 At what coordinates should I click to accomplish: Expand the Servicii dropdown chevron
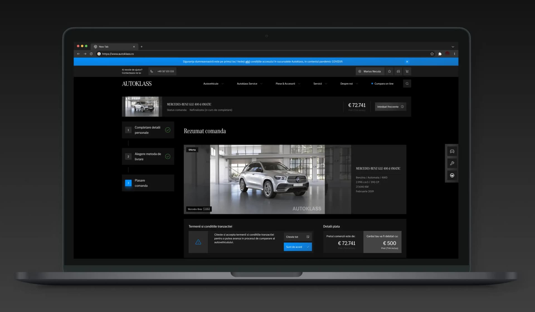coord(326,84)
